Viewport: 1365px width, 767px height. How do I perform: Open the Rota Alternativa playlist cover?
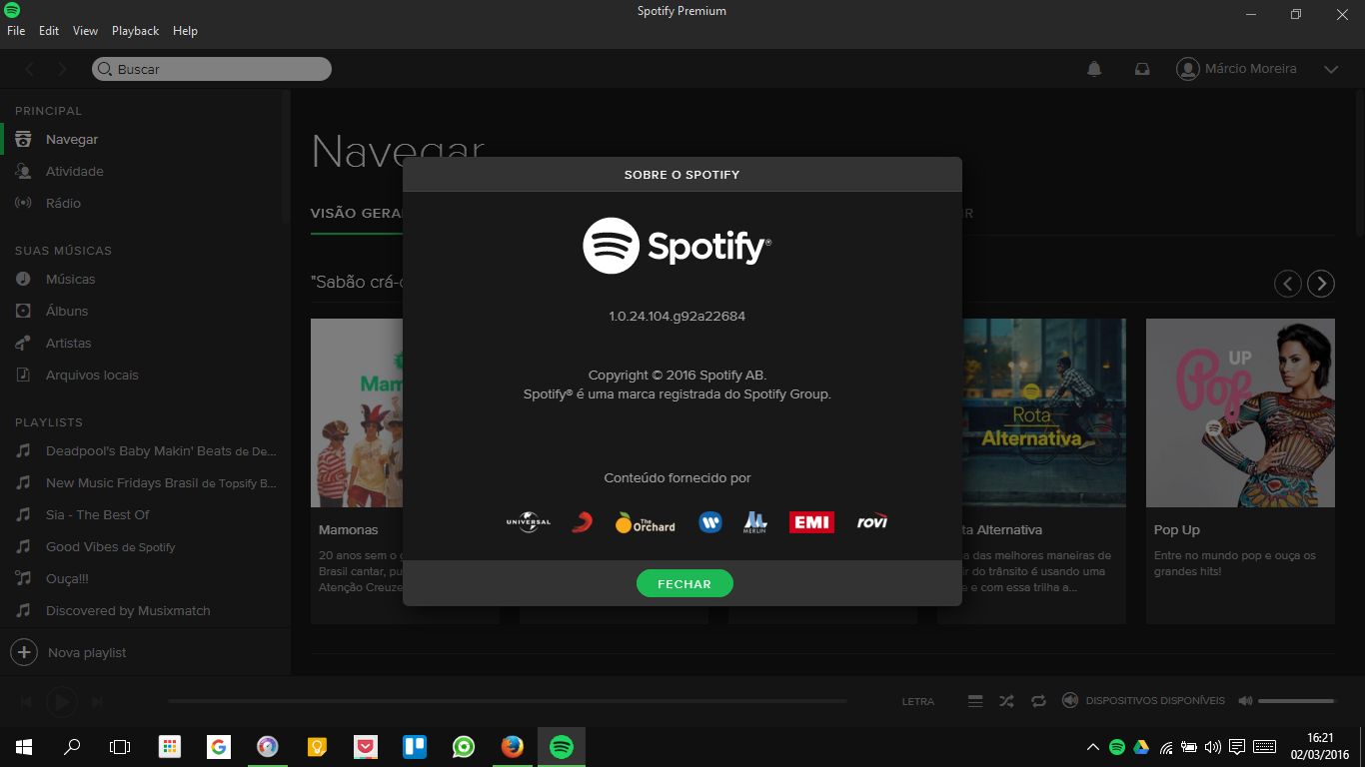[1044, 413]
